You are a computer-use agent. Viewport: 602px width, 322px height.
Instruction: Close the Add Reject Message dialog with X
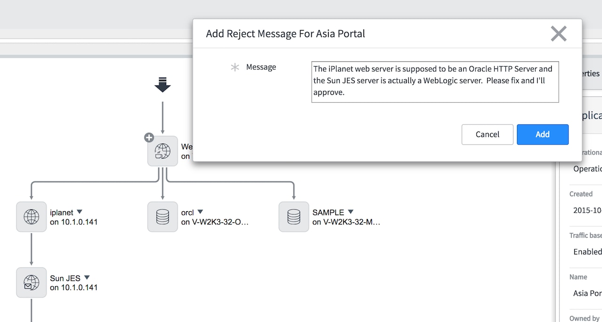(558, 33)
